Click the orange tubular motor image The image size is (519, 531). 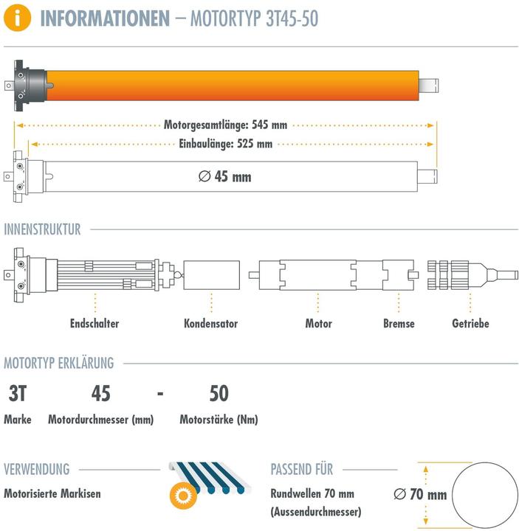click(x=221, y=86)
